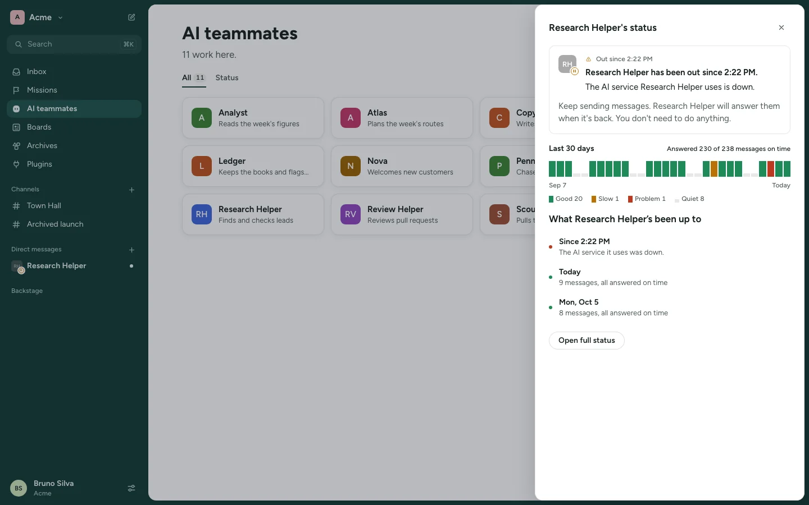Open Archives in the sidebar
This screenshot has height=505, width=809.
[74, 146]
